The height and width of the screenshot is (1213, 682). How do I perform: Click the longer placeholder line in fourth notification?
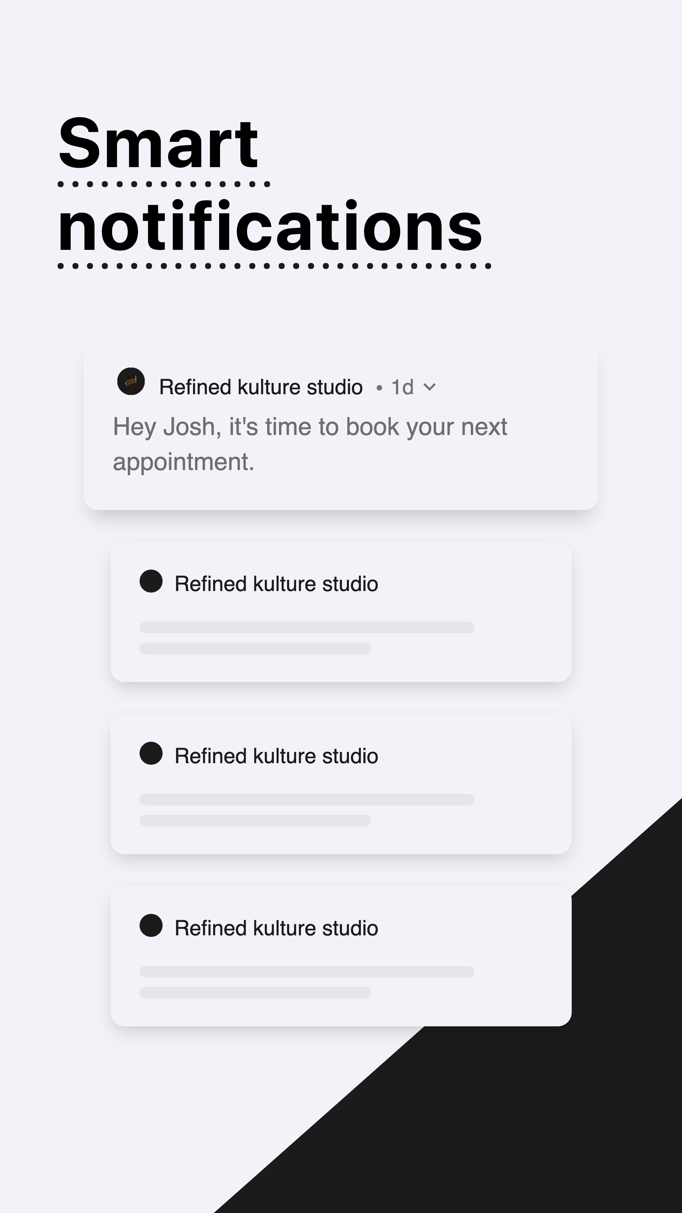tap(307, 972)
